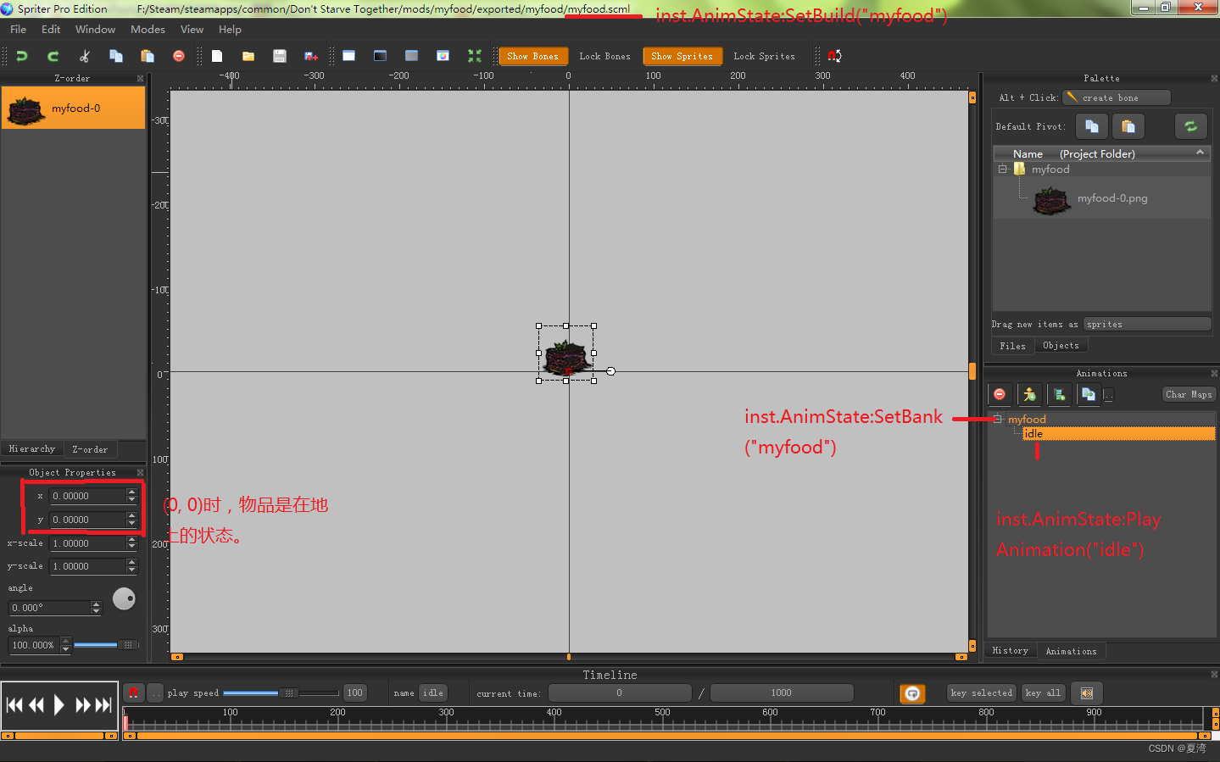
Task: Switch to the Hierarchy tab
Action: (x=32, y=449)
